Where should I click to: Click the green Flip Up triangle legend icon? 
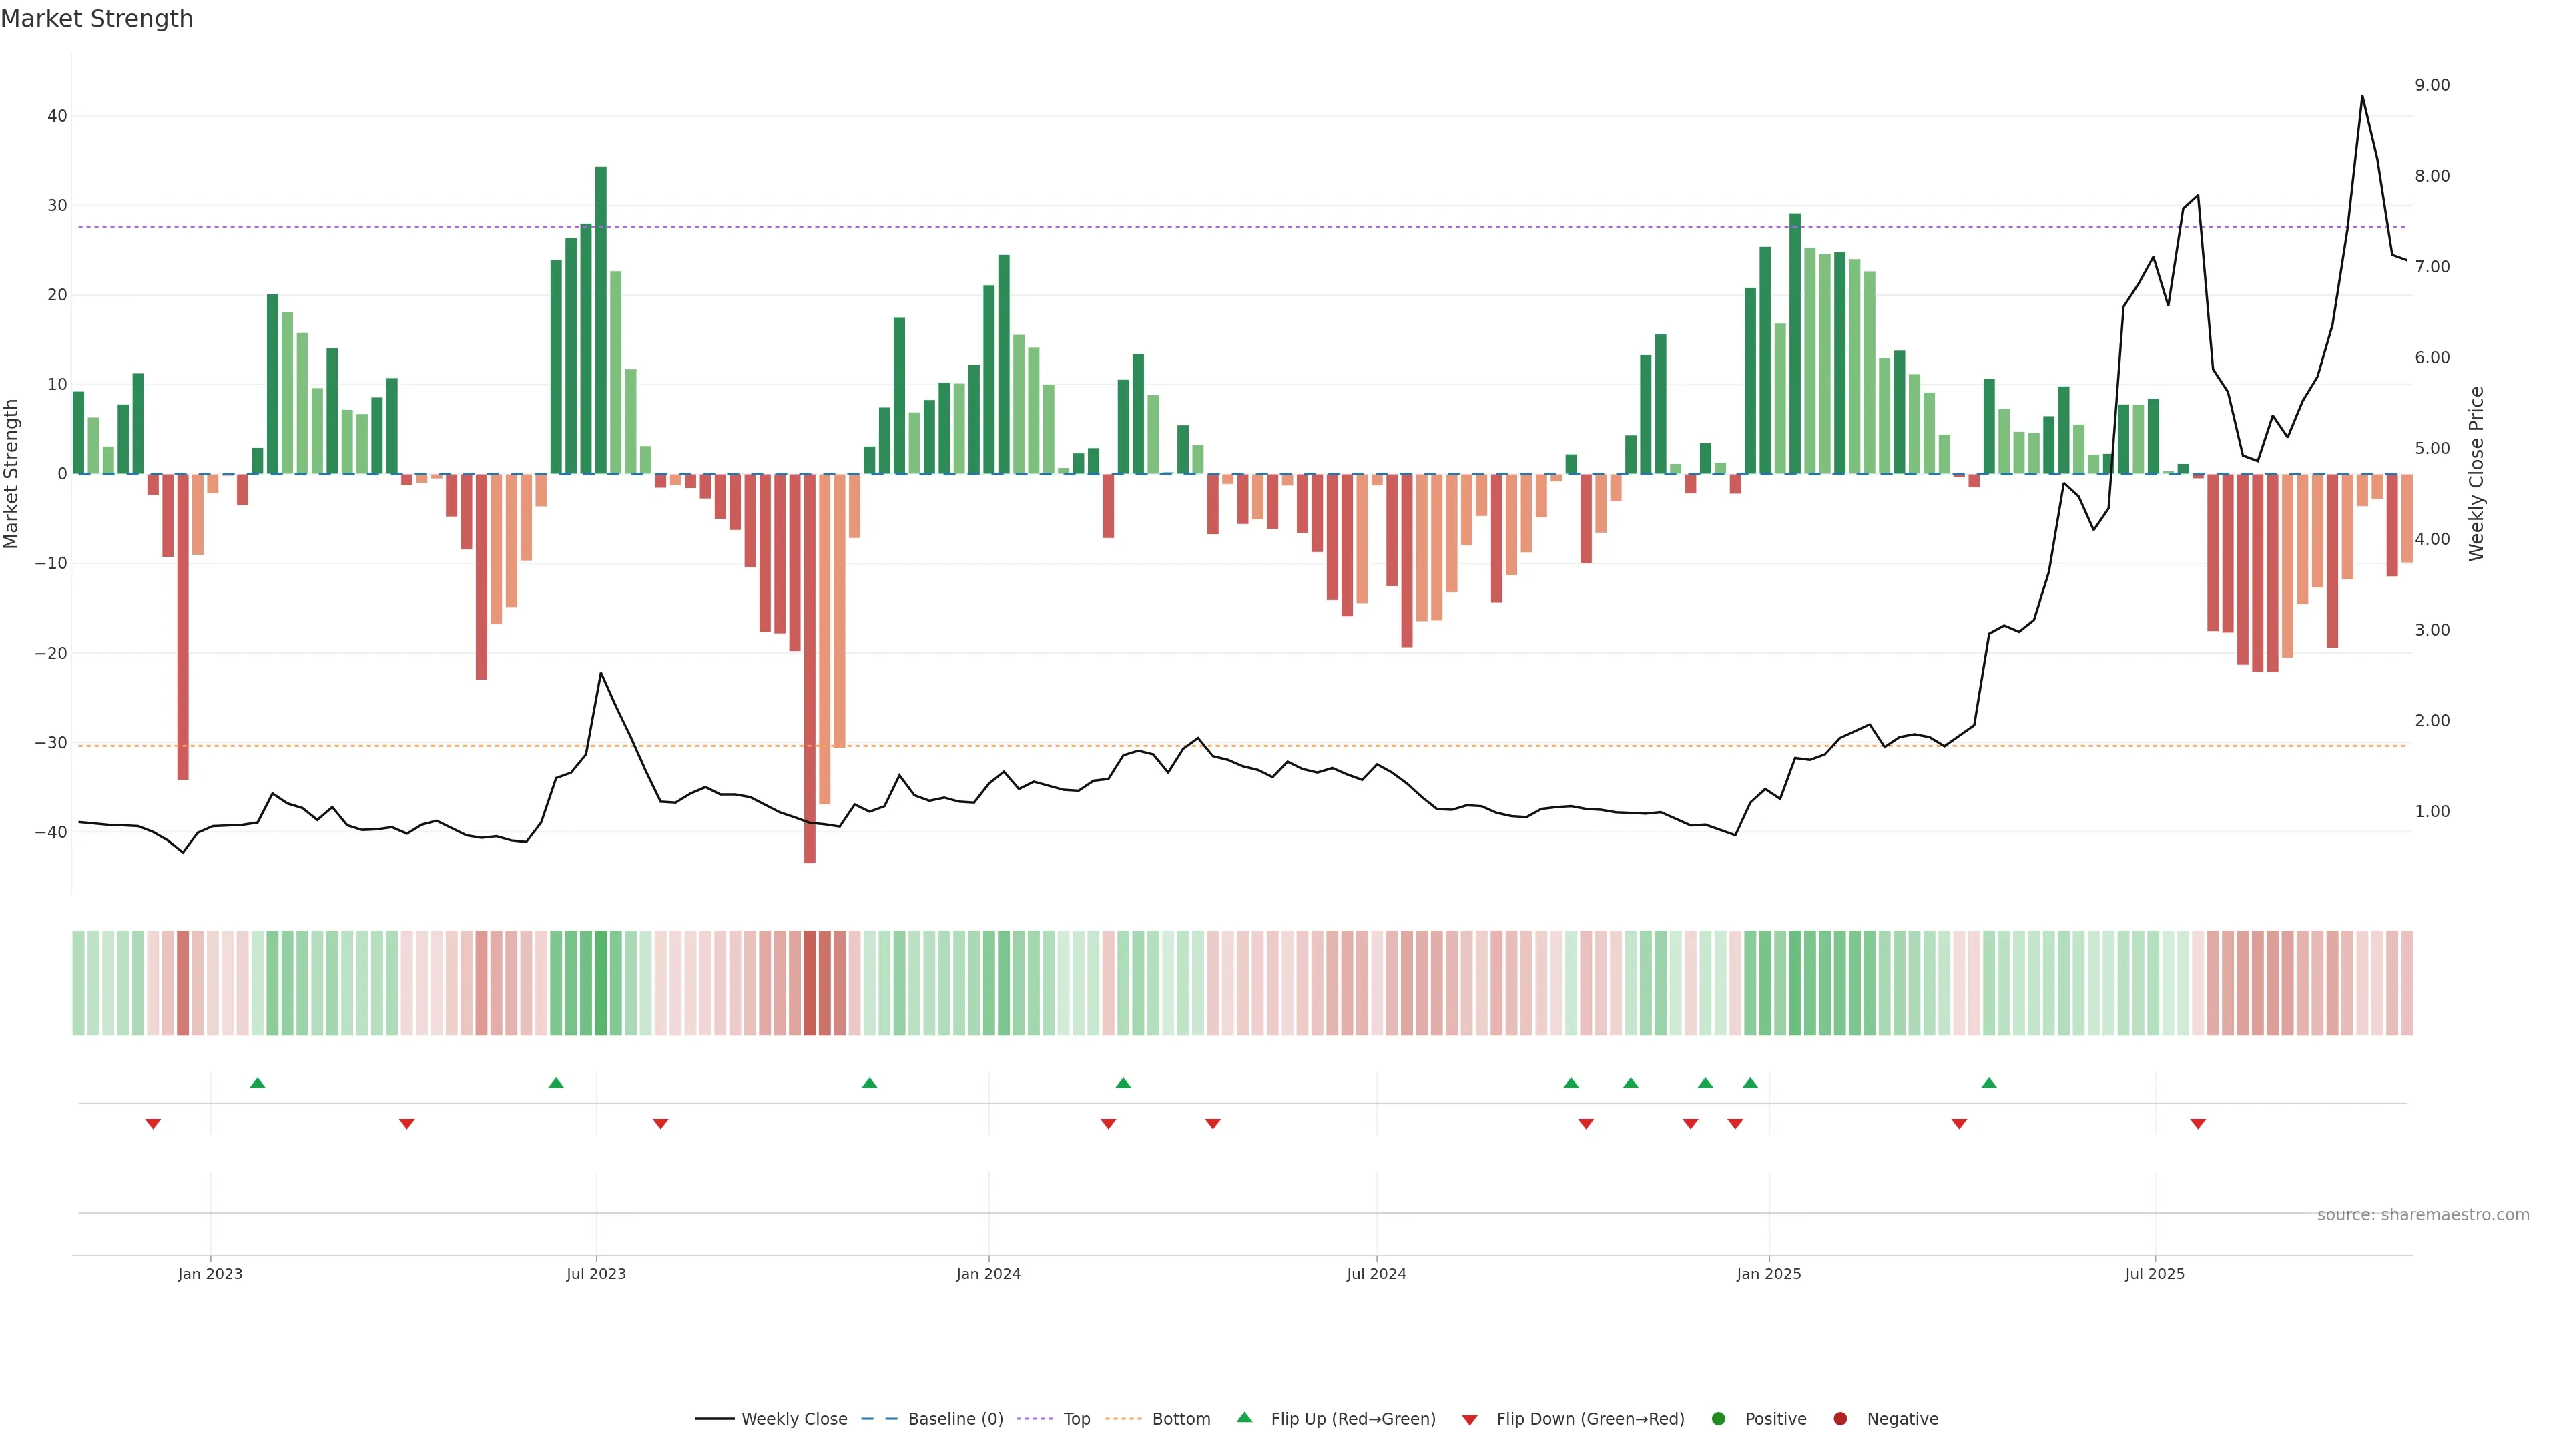coord(1243,1417)
